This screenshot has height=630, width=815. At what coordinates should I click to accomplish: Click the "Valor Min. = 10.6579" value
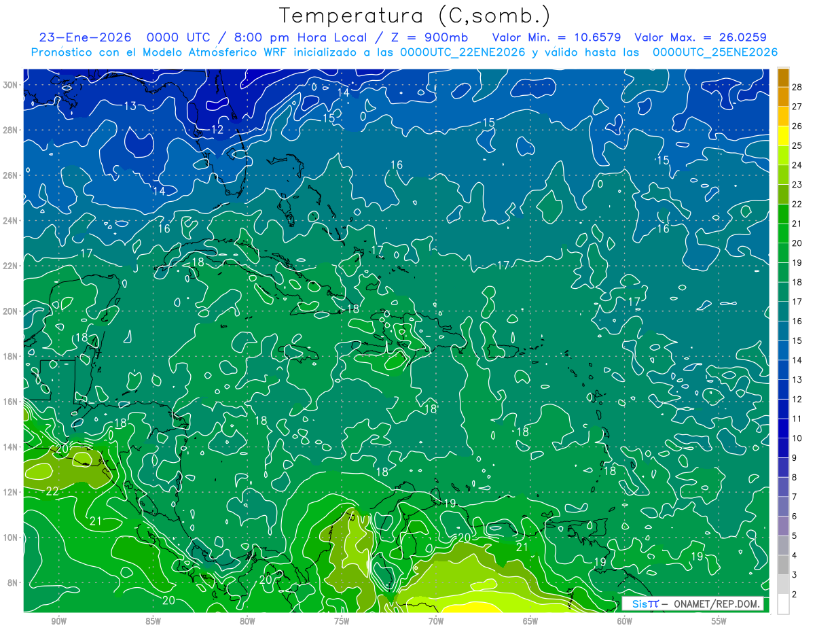556,37
